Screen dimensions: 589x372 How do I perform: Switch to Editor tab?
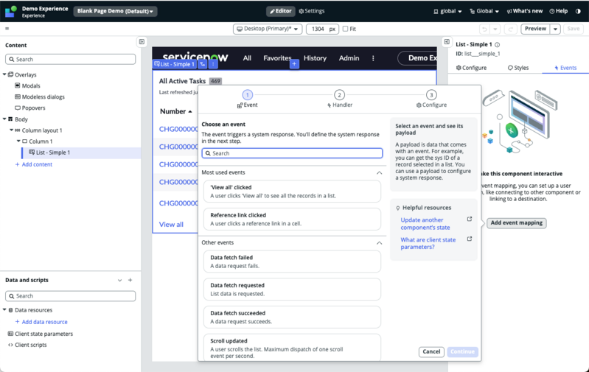(x=281, y=11)
